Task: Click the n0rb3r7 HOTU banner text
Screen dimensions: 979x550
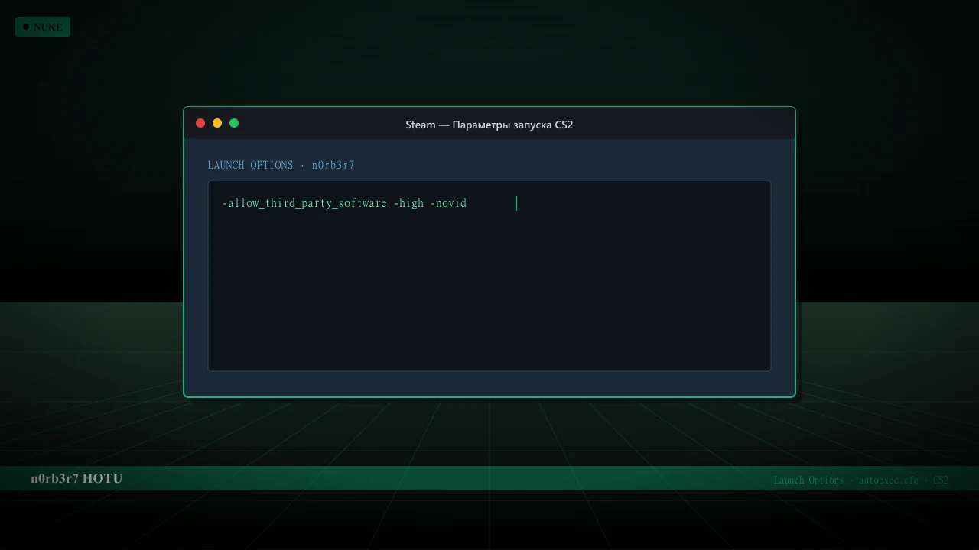Action: pyautogui.click(x=76, y=478)
